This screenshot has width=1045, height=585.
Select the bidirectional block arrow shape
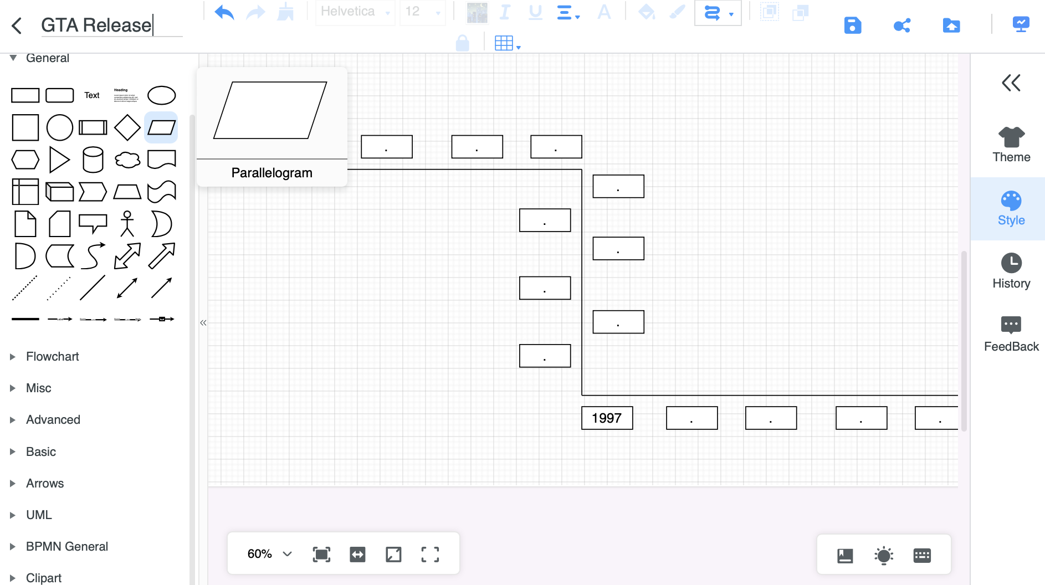127,256
